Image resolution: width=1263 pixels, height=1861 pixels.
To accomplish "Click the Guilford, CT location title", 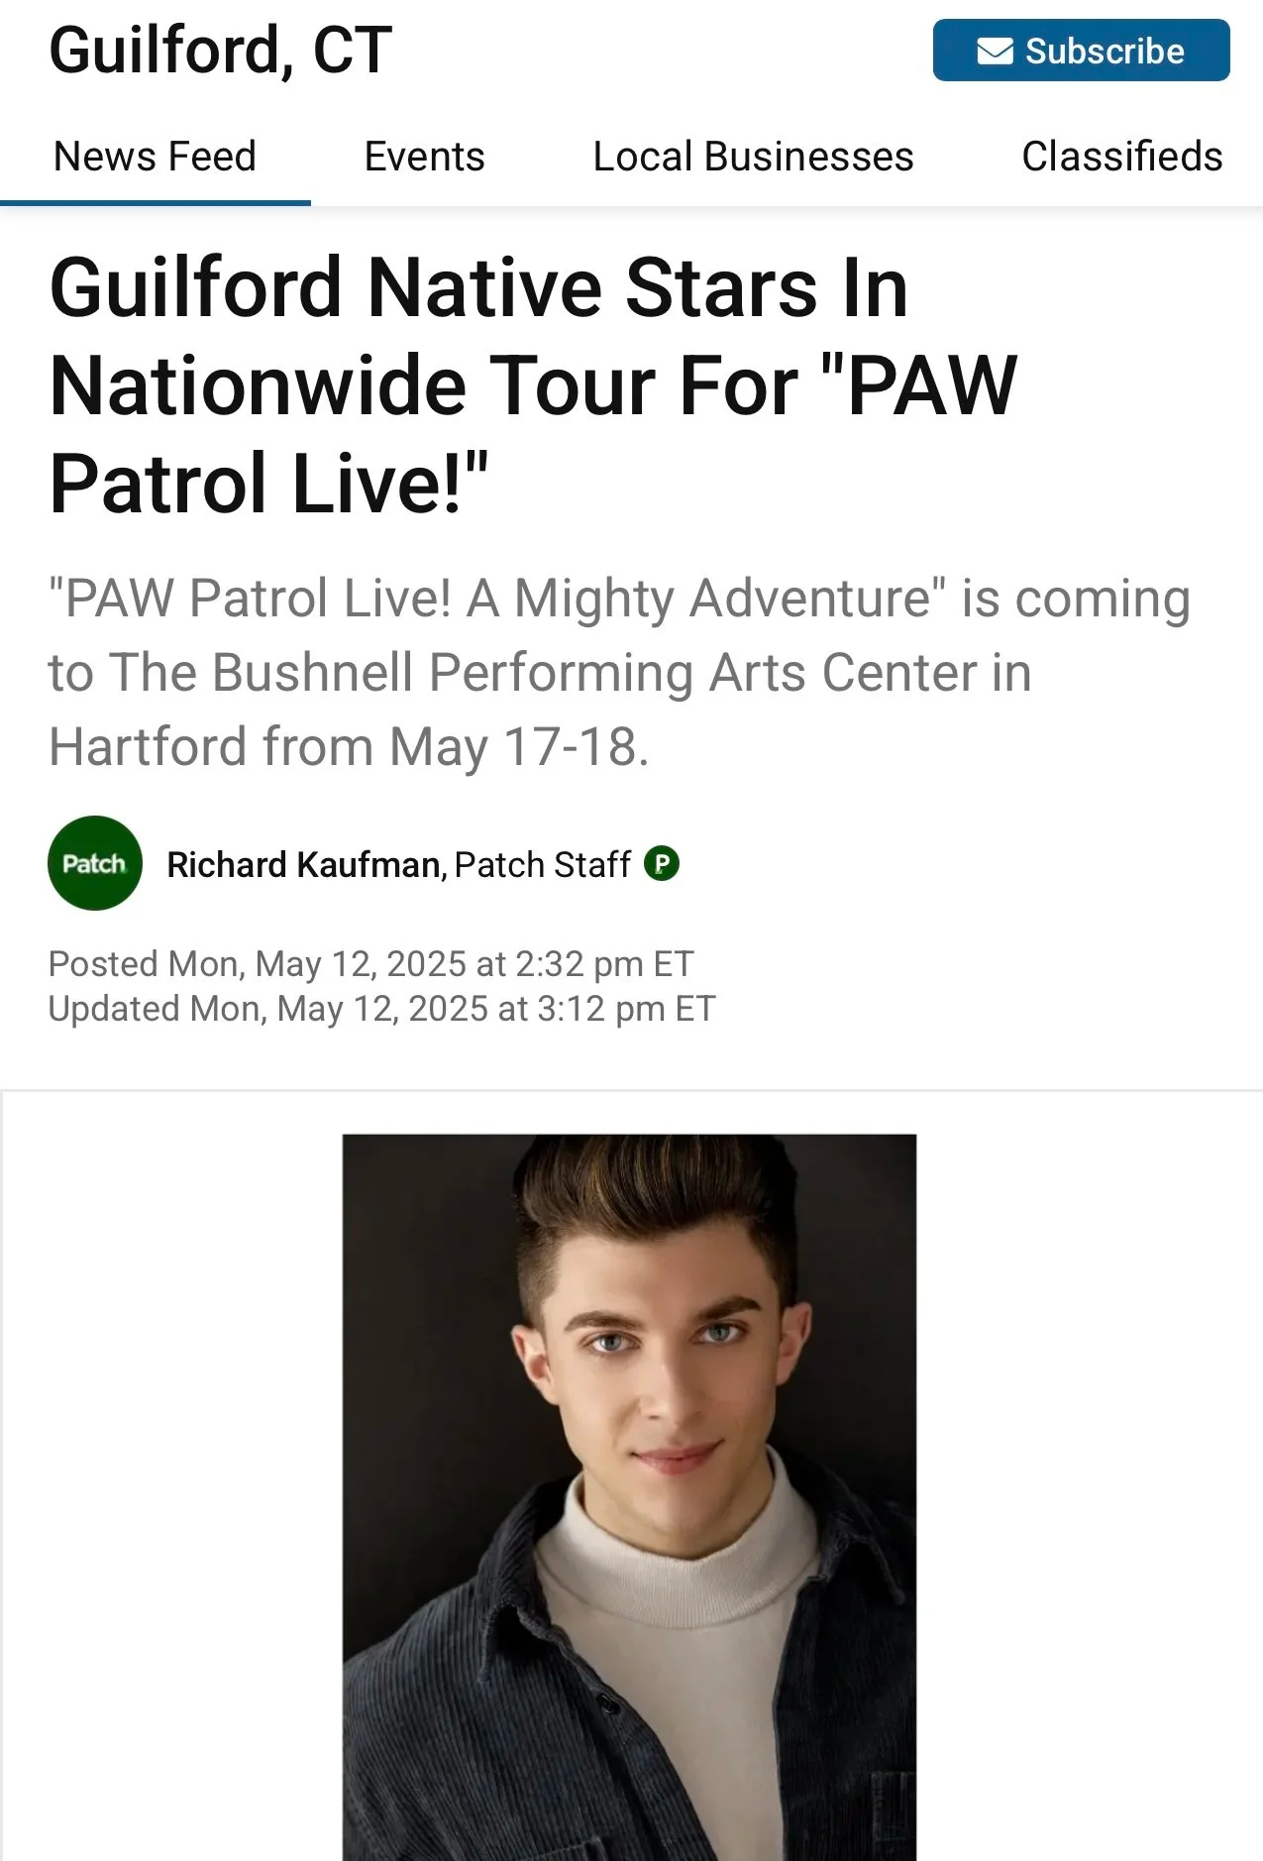I will 220,50.
